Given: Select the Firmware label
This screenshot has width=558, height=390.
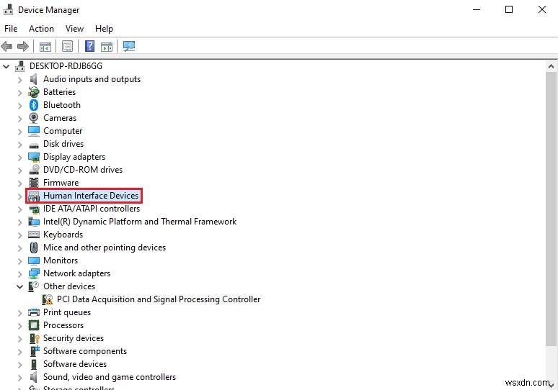Looking at the screenshot, I should click(x=61, y=183).
